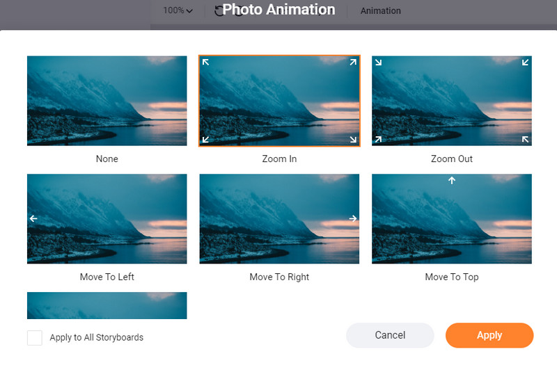Choose the Zoom Out animation preview
The height and width of the screenshot is (365, 557).
pos(452,101)
